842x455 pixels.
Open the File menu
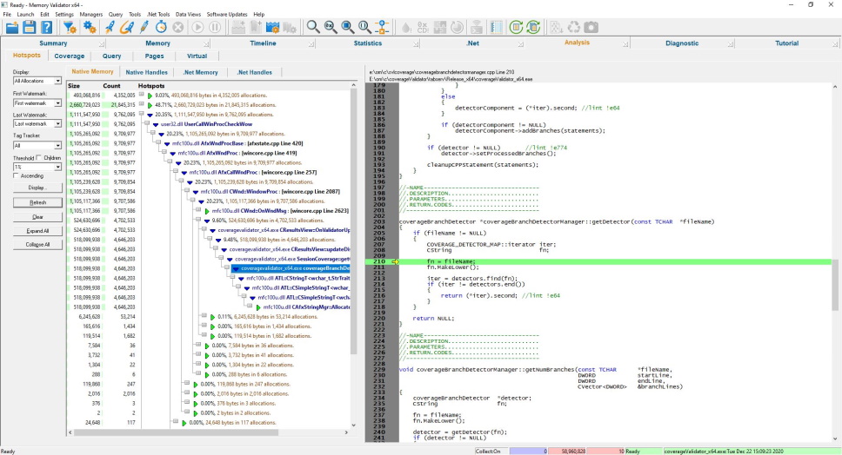tap(7, 15)
